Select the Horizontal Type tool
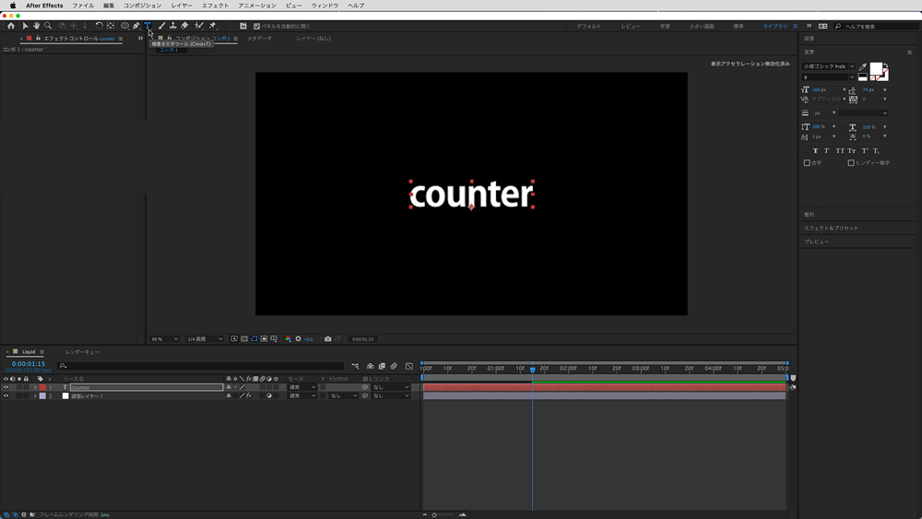Viewport: 922px width, 519px height. tap(148, 26)
